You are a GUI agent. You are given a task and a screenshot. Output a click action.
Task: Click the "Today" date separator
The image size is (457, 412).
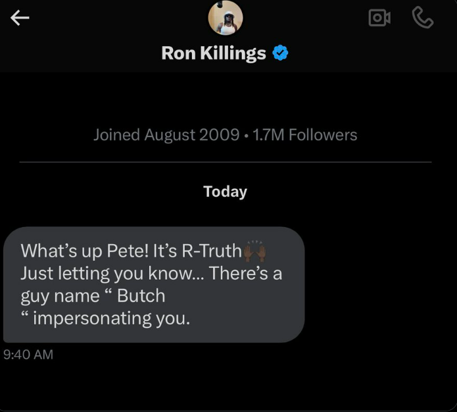coord(226,192)
